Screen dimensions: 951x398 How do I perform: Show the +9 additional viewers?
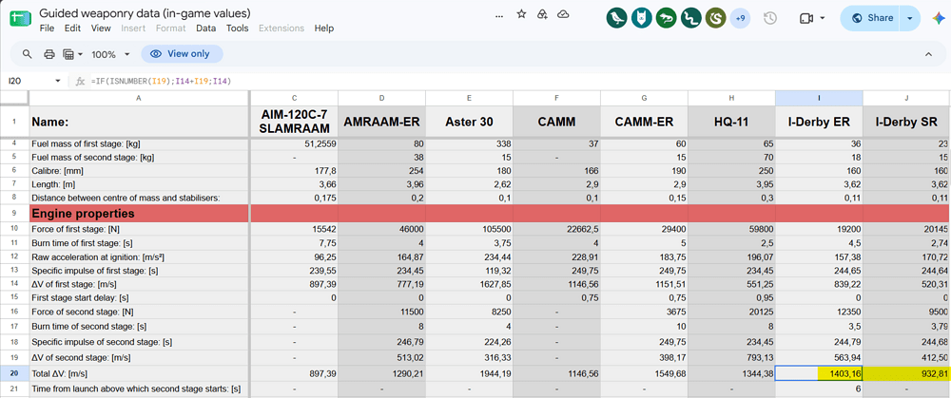point(740,18)
